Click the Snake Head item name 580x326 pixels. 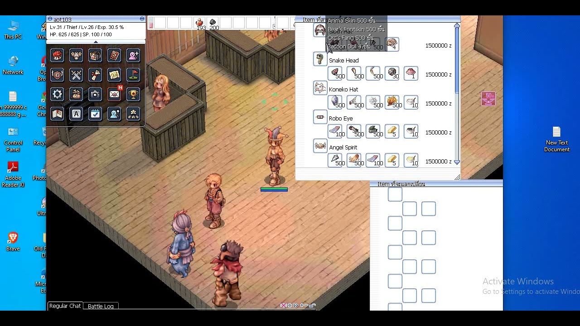click(343, 61)
